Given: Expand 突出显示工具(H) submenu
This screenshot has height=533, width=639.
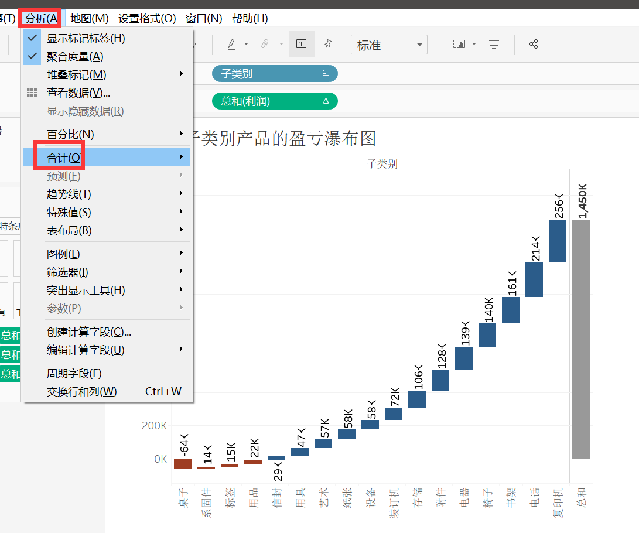Looking at the screenshot, I should click(x=107, y=290).
